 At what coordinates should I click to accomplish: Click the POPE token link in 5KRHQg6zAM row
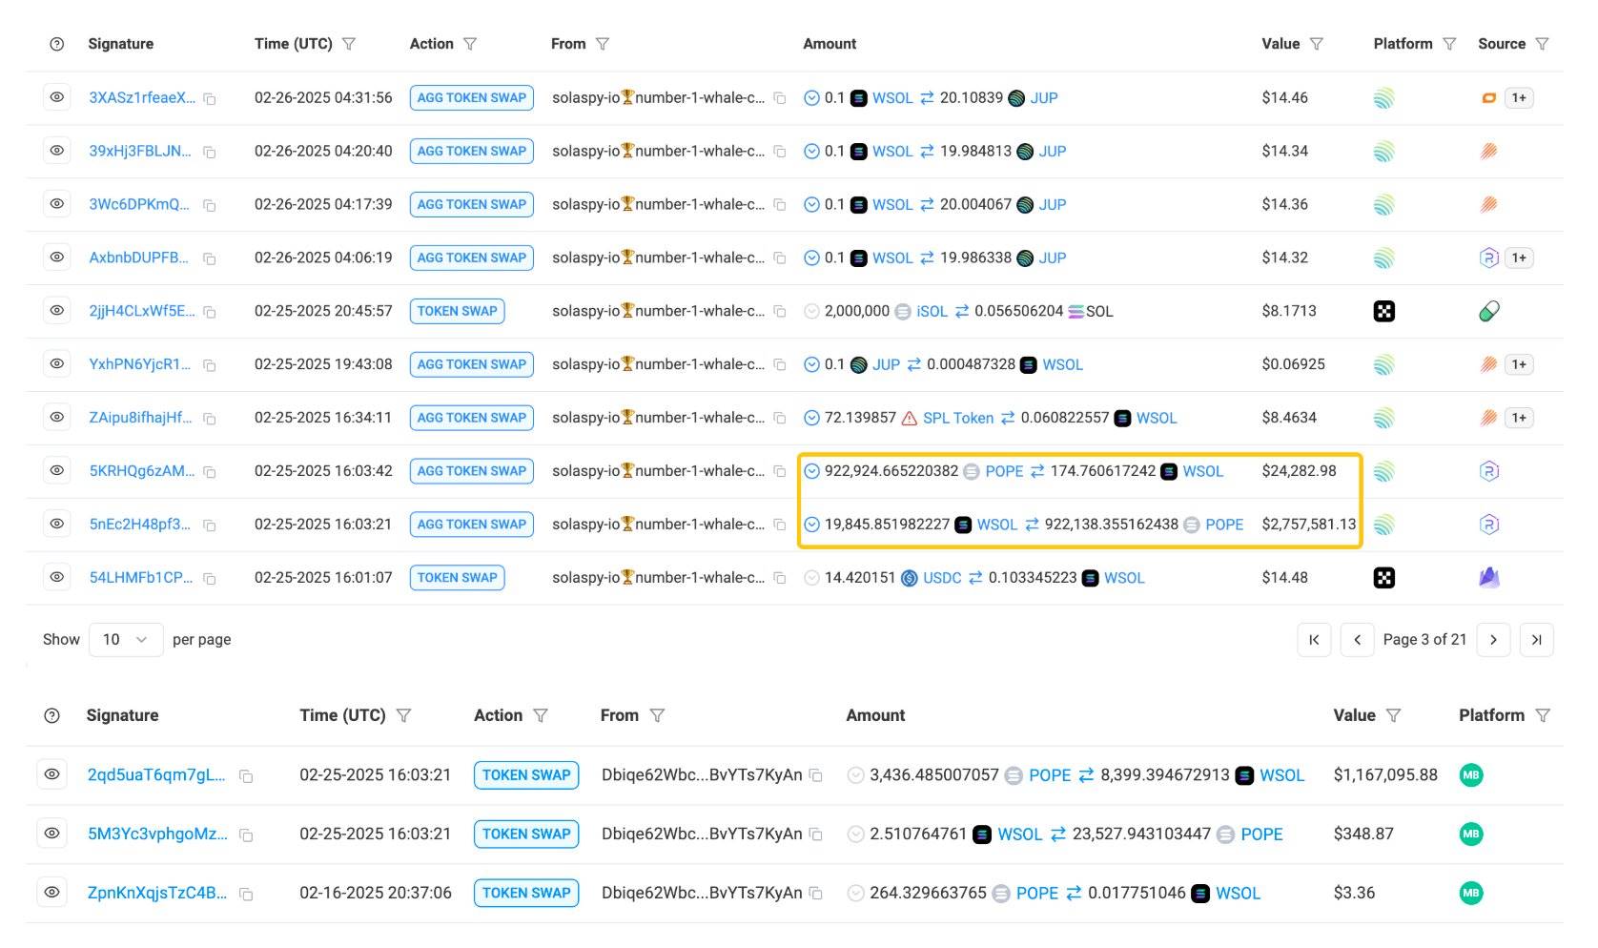[1003, 471]
